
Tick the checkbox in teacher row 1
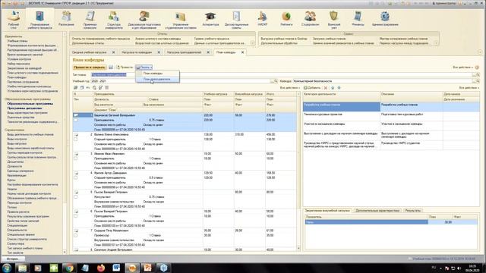coord(76,120)
